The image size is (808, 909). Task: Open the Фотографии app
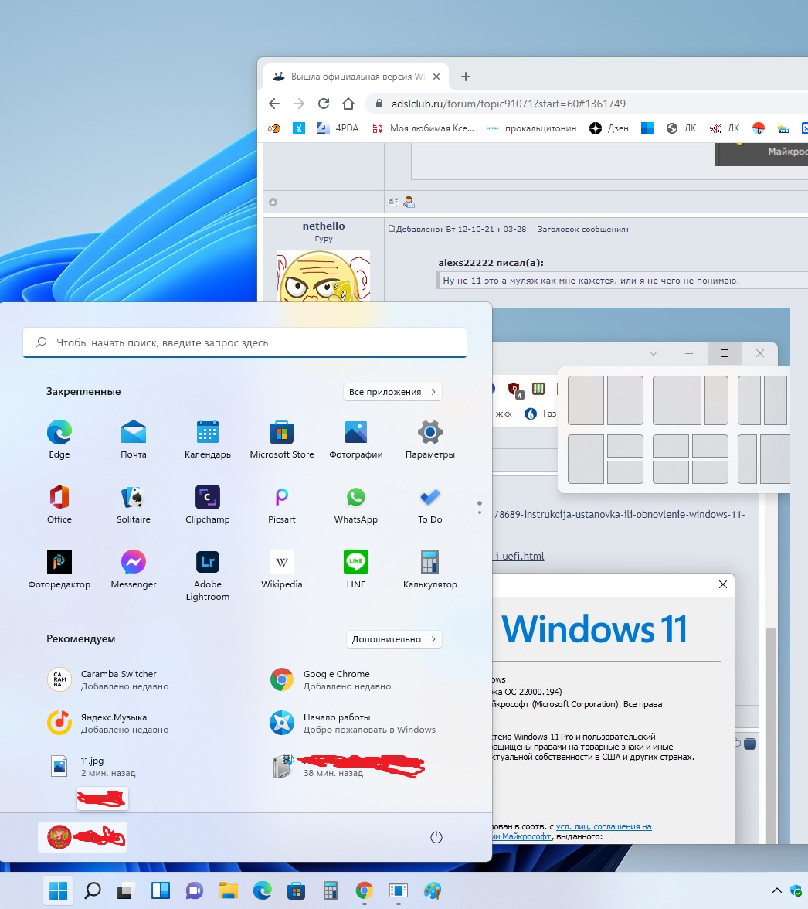pyautogui.click(x=355, y=439)
